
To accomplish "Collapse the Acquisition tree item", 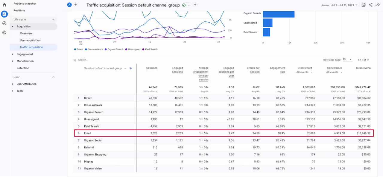I will point(13,27).
